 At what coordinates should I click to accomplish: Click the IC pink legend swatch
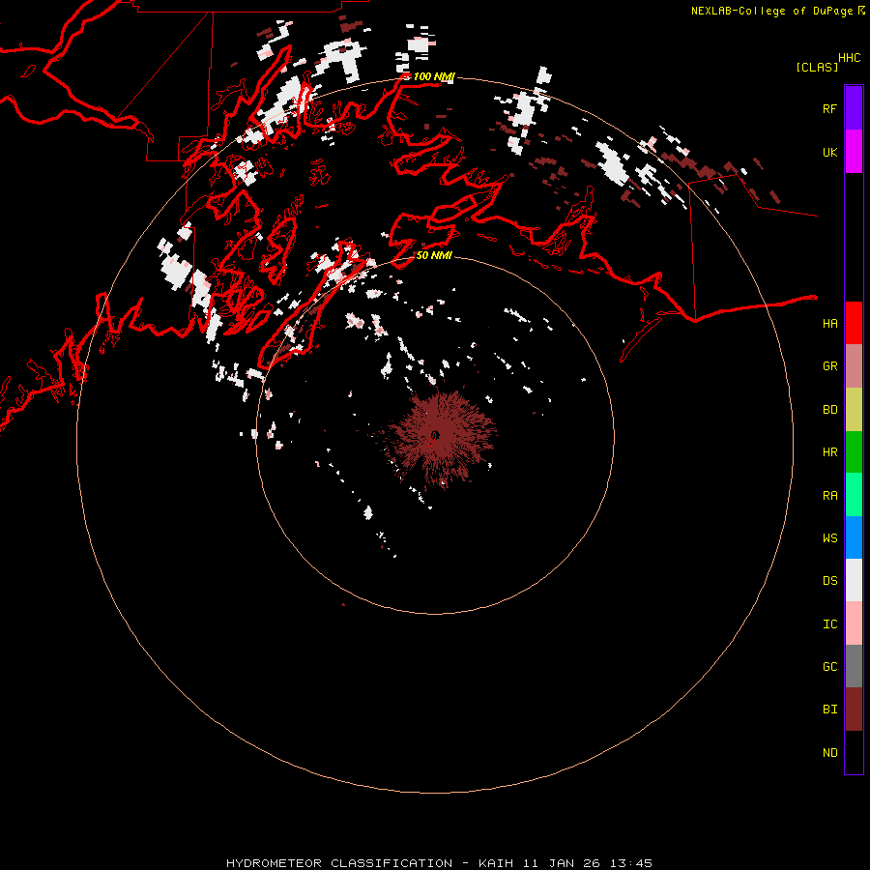(854, 623)
